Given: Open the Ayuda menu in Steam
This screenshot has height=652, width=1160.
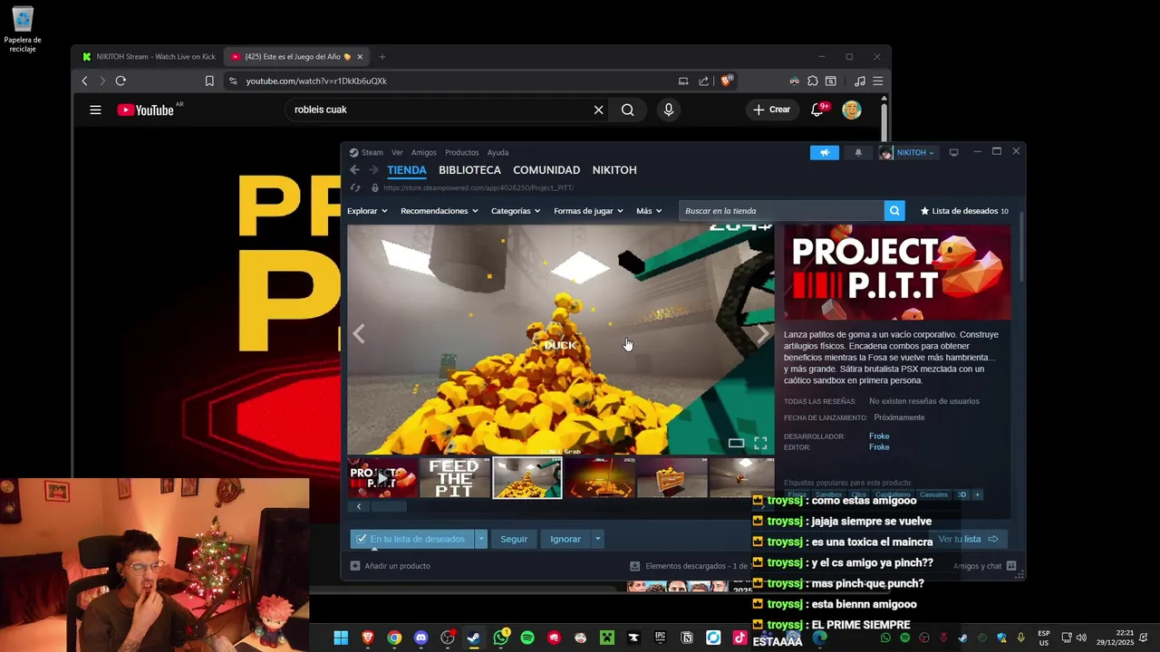Looking at the screenshot, I should click(x=498, y=152).
